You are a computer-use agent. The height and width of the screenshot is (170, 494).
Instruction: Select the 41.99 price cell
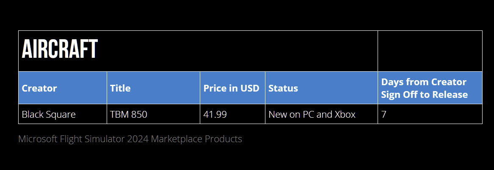[x=215, y=114]
